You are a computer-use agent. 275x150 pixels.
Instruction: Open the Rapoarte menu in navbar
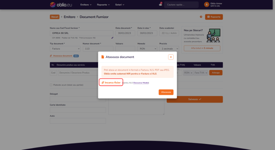103,5
